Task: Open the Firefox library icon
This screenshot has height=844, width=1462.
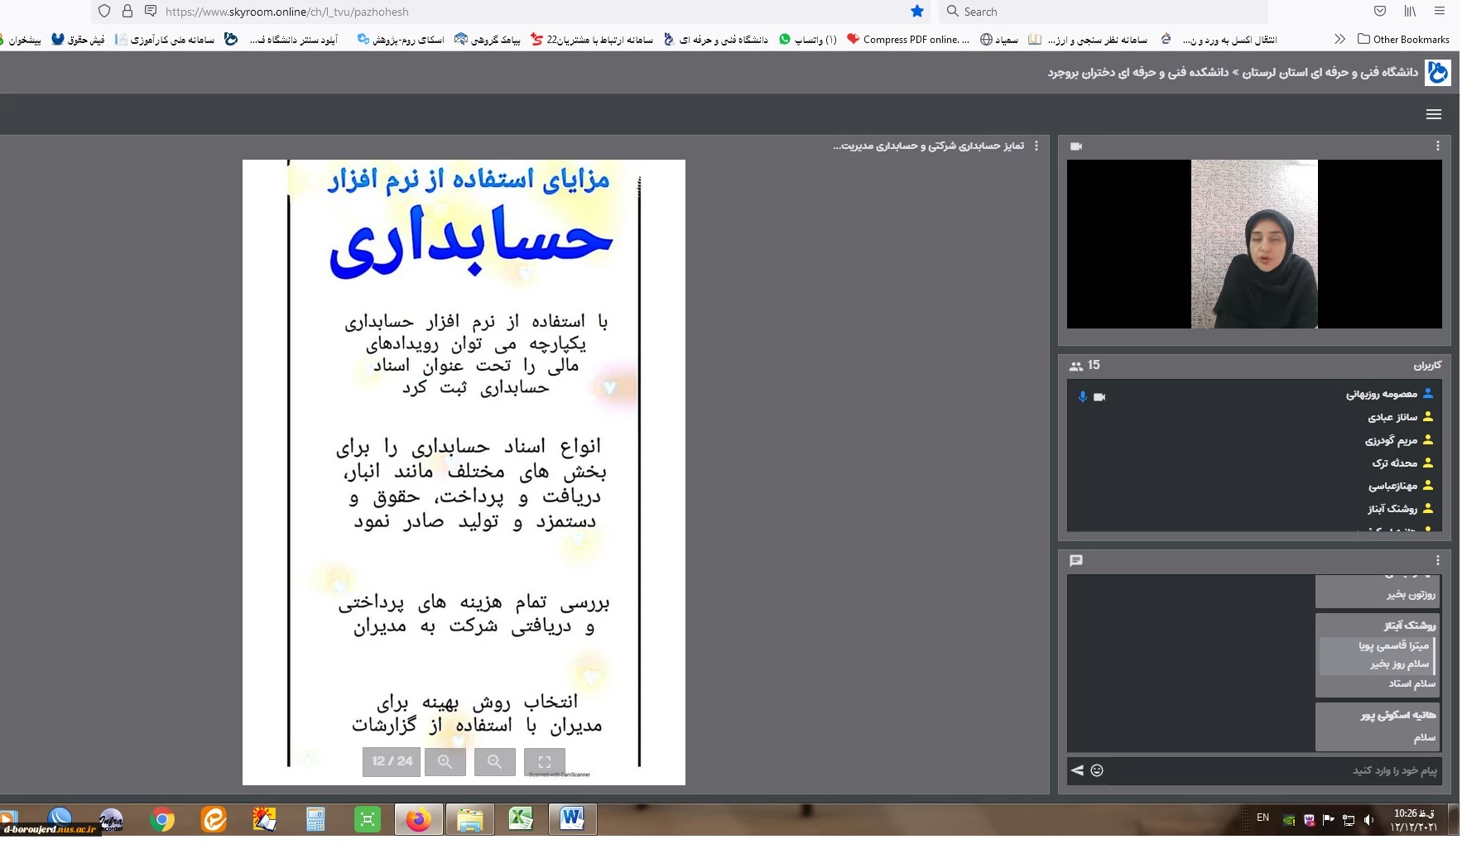Action: click(x=1410, y=12)
